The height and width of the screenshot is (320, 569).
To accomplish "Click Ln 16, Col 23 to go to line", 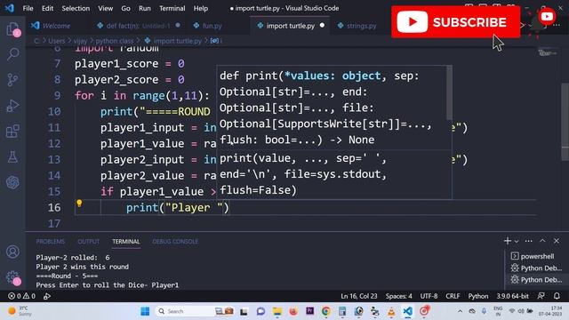I will (358, 296).
